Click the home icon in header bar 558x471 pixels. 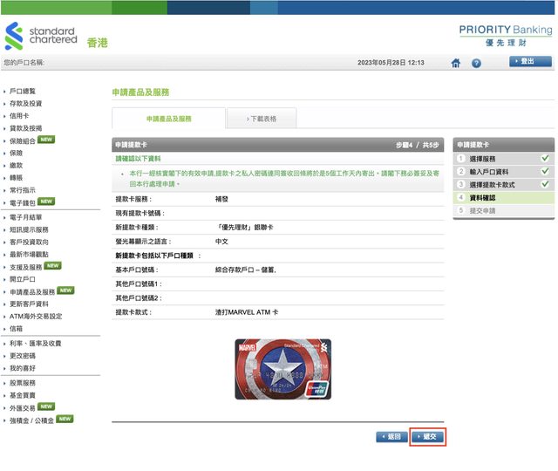[455, 63]
